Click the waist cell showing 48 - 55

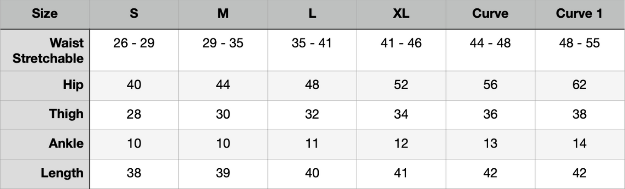click(580, 50)
